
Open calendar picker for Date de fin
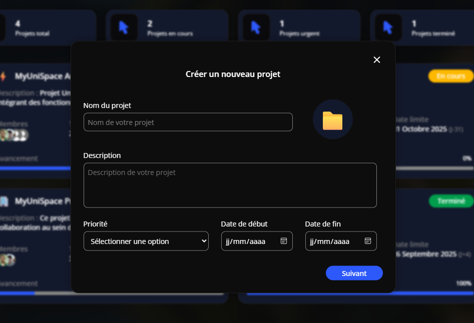point(367,241)
